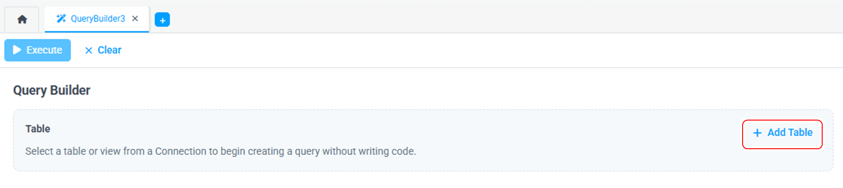843x188 pixels.
Task: Run the query with the Execute button
Action: coord(37,50)
